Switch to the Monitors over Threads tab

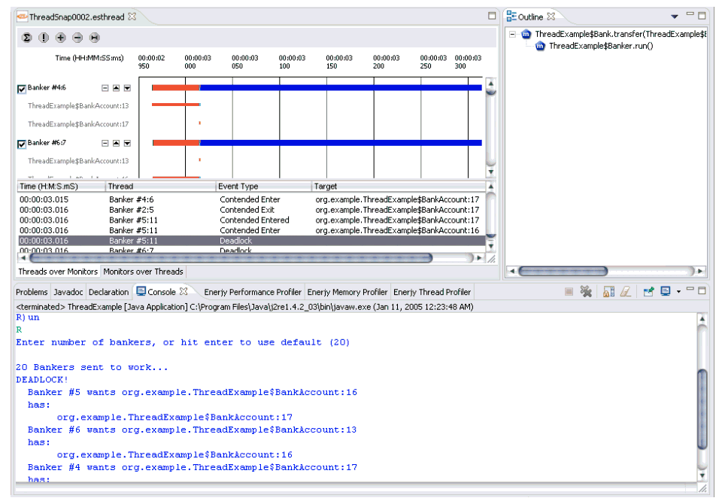coord(143,272)
